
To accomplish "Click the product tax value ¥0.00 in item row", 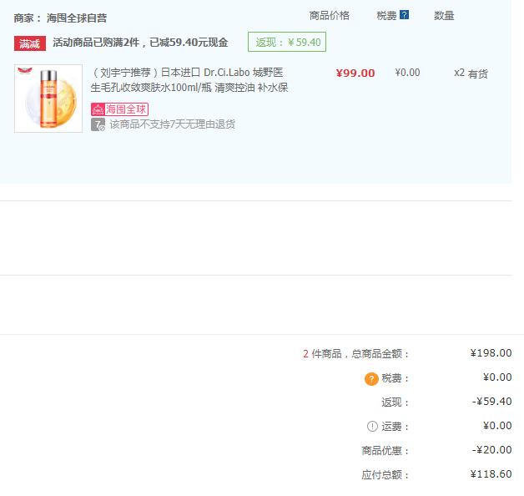I will (407, 73).
